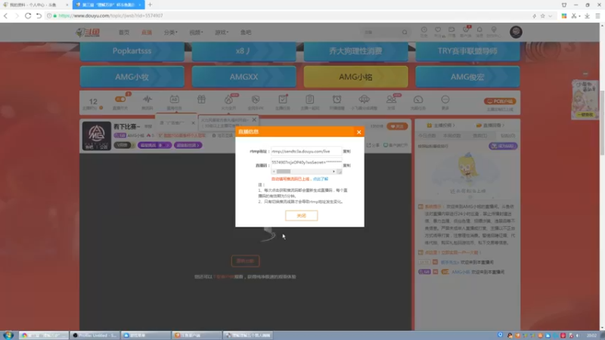The height and width of the screenshot is (340, 605).
Task: Select the yellow AMG小铭 banner
Action: [x=355, y=77]
